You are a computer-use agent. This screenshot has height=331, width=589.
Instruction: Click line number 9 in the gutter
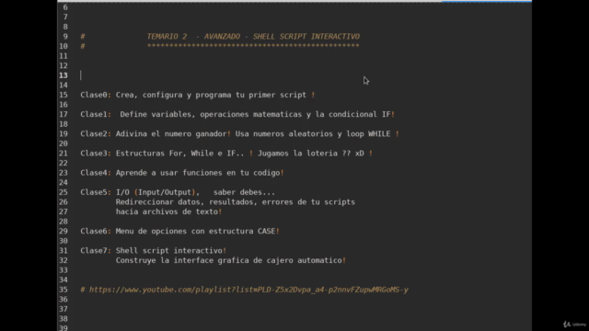[65, 37]
